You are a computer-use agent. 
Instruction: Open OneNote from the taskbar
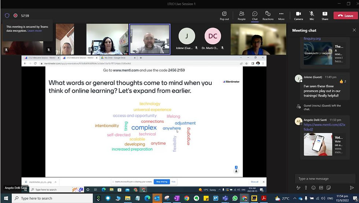tap(177, 198)
